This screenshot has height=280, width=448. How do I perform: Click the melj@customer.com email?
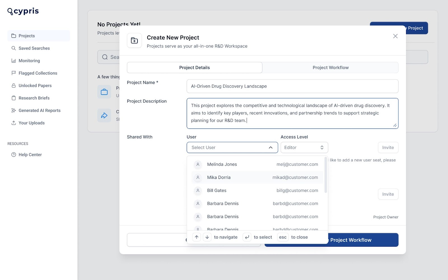(x=297, y=164)
